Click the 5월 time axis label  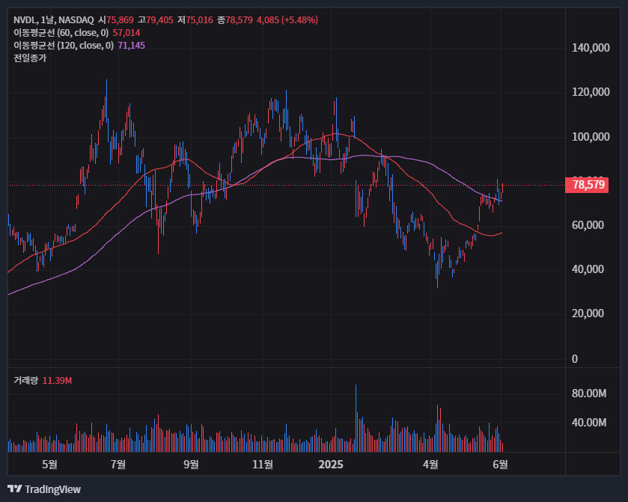[49, 465]
